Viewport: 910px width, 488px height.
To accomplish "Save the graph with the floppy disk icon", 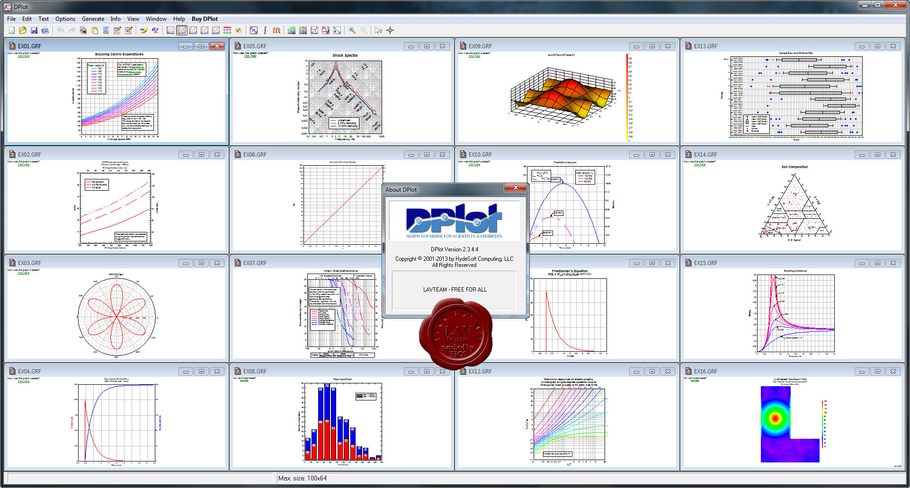I will (34, 30).
